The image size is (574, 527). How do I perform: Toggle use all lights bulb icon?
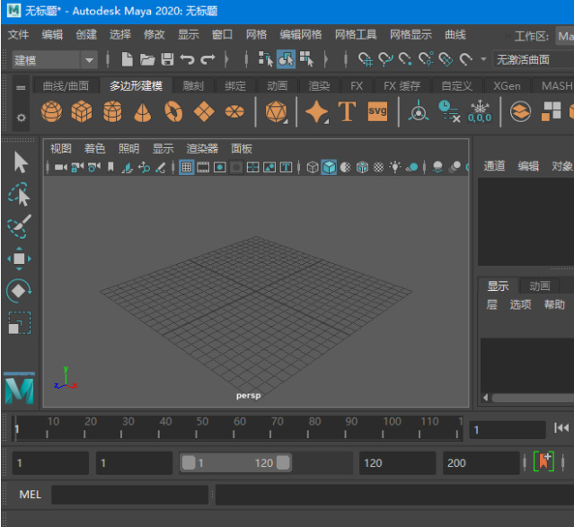click(395, 168)
